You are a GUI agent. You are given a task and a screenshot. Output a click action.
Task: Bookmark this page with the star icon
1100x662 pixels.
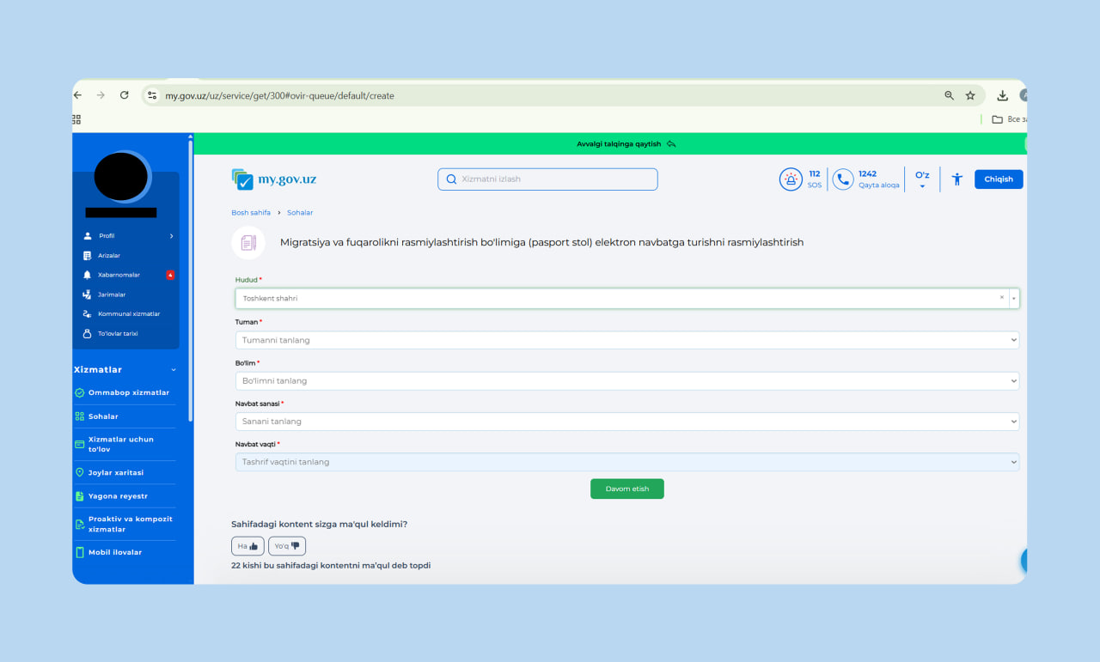(x=970, y=95)
